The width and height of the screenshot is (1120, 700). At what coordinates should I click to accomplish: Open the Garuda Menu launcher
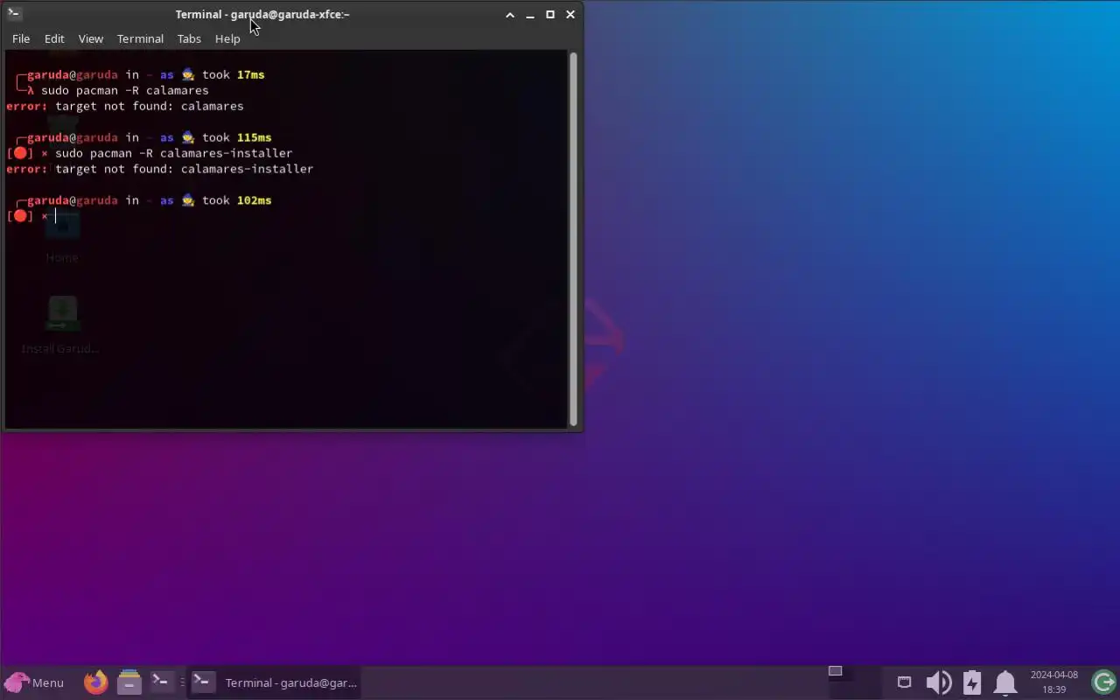tap(34, 682)
